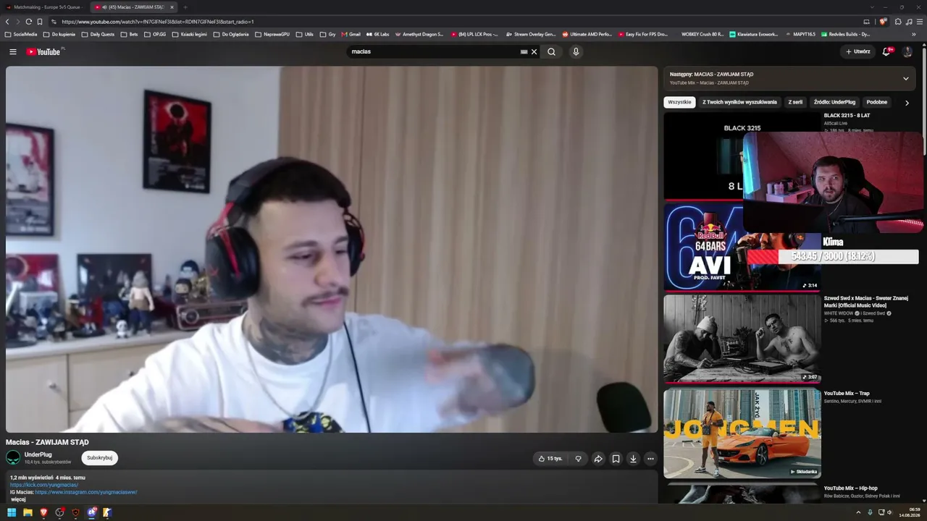Open a new browser tab with plus
The width and height of the screenshot is (927, 521).
tap(185, 7)
